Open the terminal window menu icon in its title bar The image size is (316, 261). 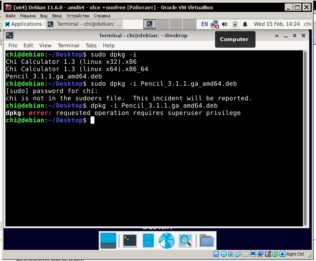[10, 36]
